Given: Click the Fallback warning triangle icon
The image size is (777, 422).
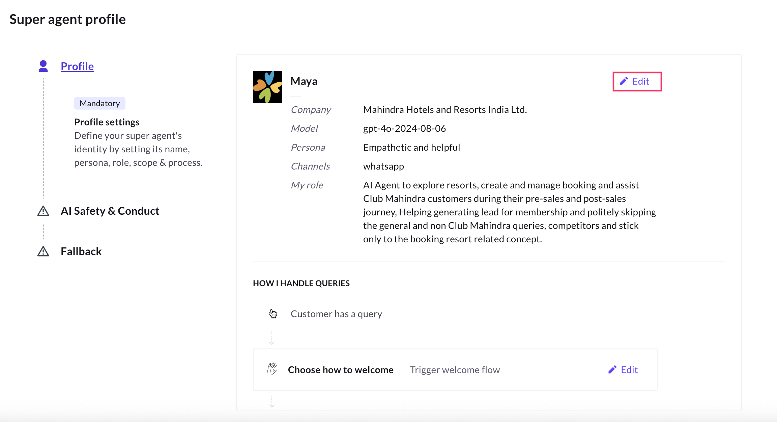Looking at the screenshot, I should click(x=43, y=251).
